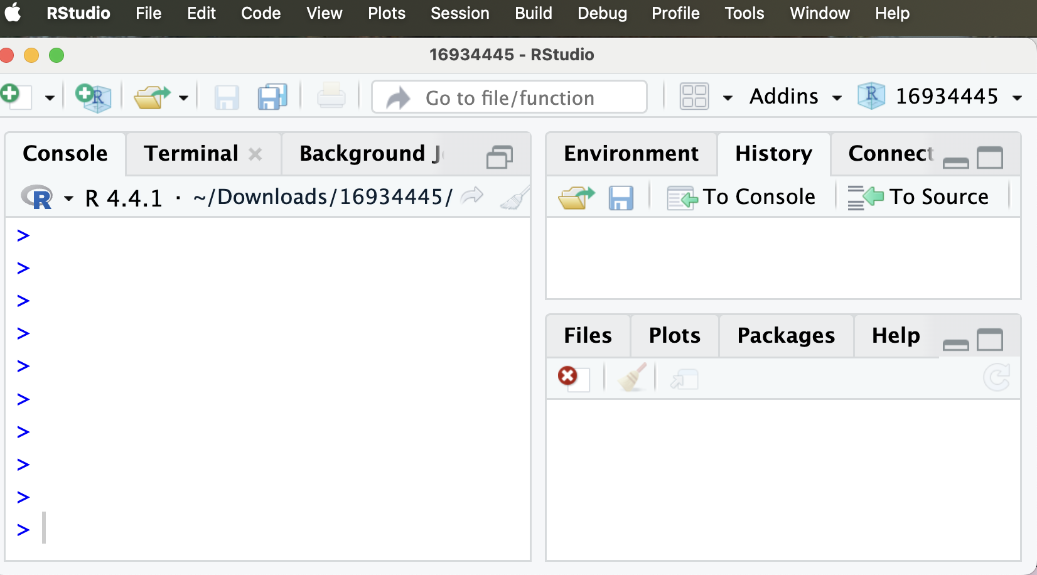Minimize the History pane with the minimize bar
Image resolution: width=1037 pixels, height=575 pixels.
(x=955, y=163)
